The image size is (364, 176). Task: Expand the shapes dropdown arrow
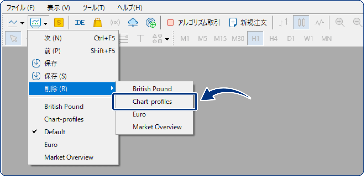point(167,39)
